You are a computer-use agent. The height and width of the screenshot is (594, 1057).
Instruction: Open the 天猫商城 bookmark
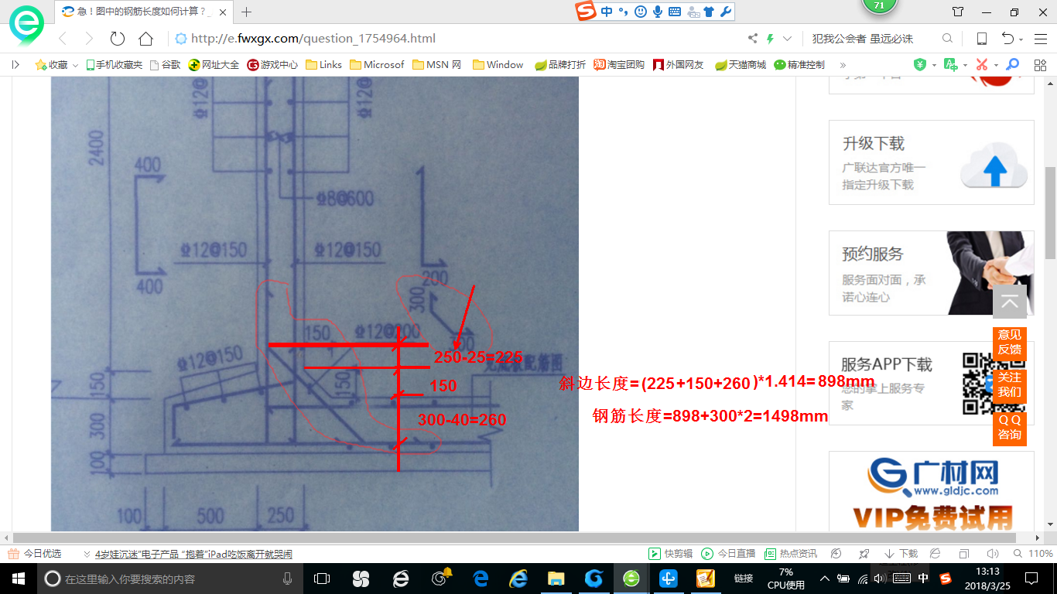[x=741, y=65]
